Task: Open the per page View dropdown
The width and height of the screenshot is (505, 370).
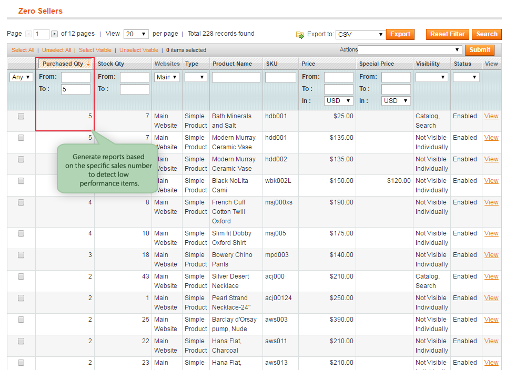Action: click(x=136, y=34)
